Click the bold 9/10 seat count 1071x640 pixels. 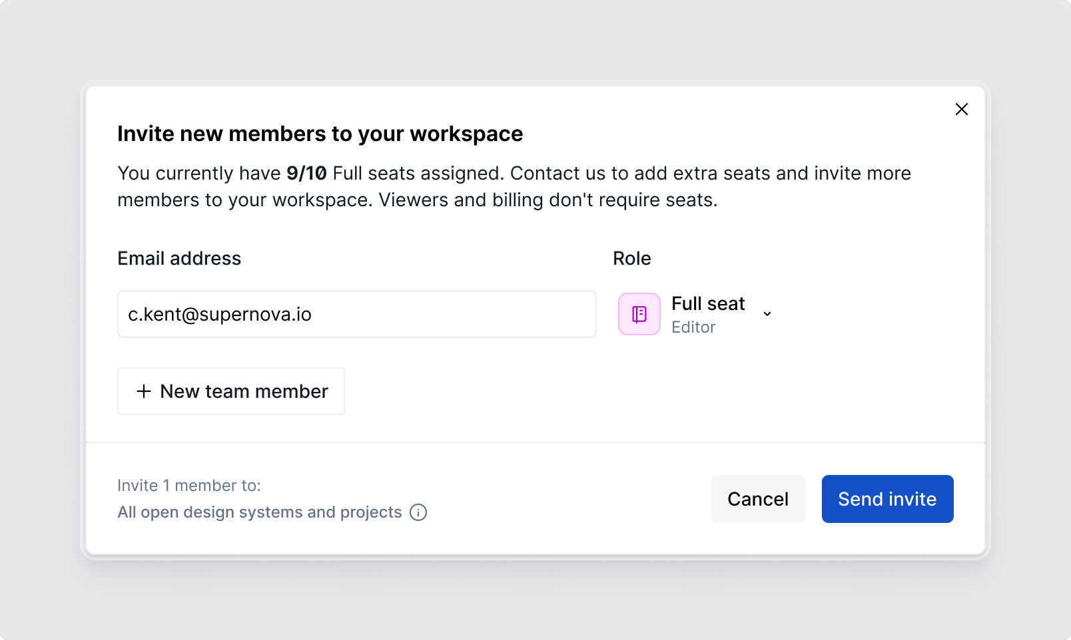tap(306, 173)
